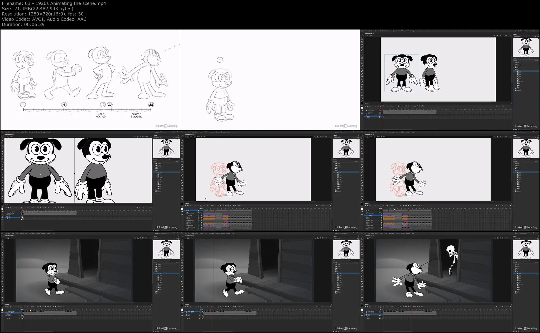The image size is (540, 333).
Task: Select the Eraser tool in the two-dogs frame
Action: [x=362, y=84]
